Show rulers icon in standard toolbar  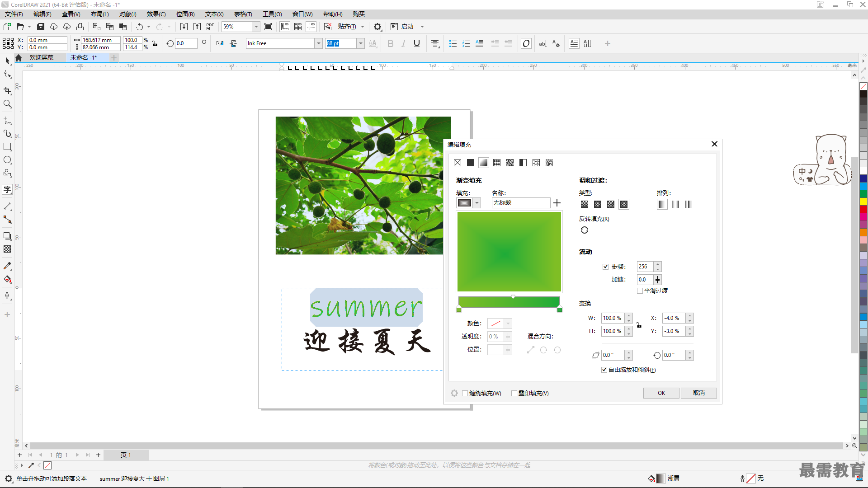tap(285, 27)
